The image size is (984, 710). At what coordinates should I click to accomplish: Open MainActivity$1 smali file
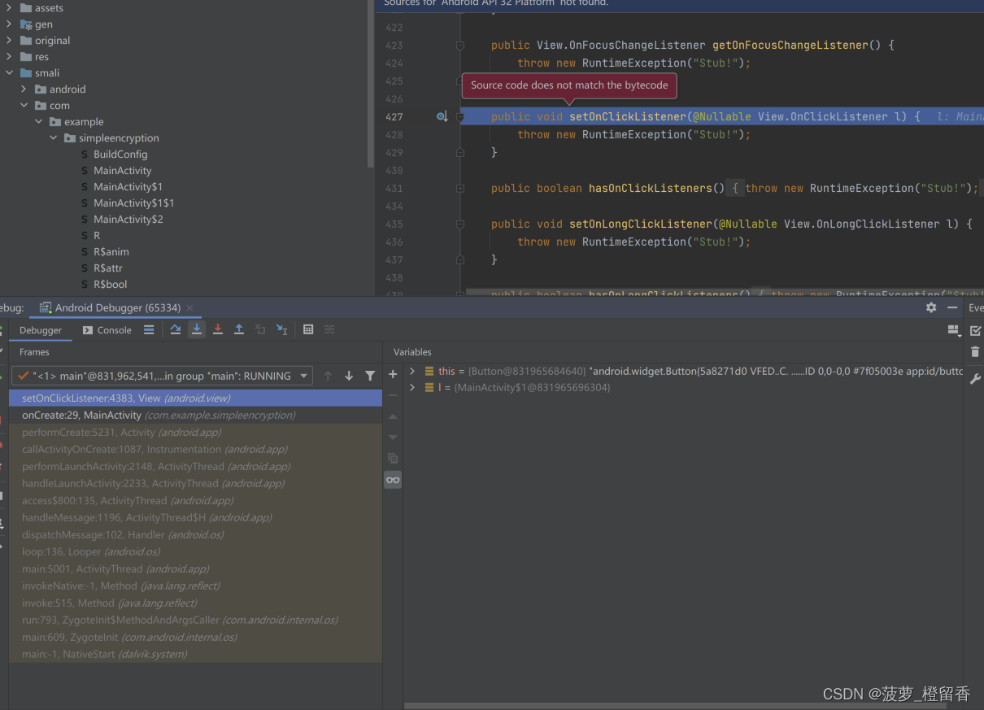point(128,187)
